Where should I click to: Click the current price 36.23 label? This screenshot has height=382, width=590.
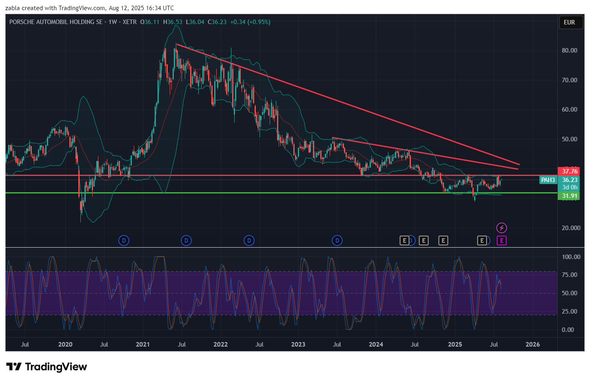tap(569, 180)
